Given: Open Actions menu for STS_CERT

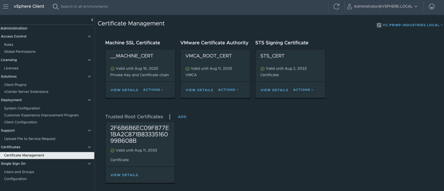Looking at the screenshot, I should point(303,90).
